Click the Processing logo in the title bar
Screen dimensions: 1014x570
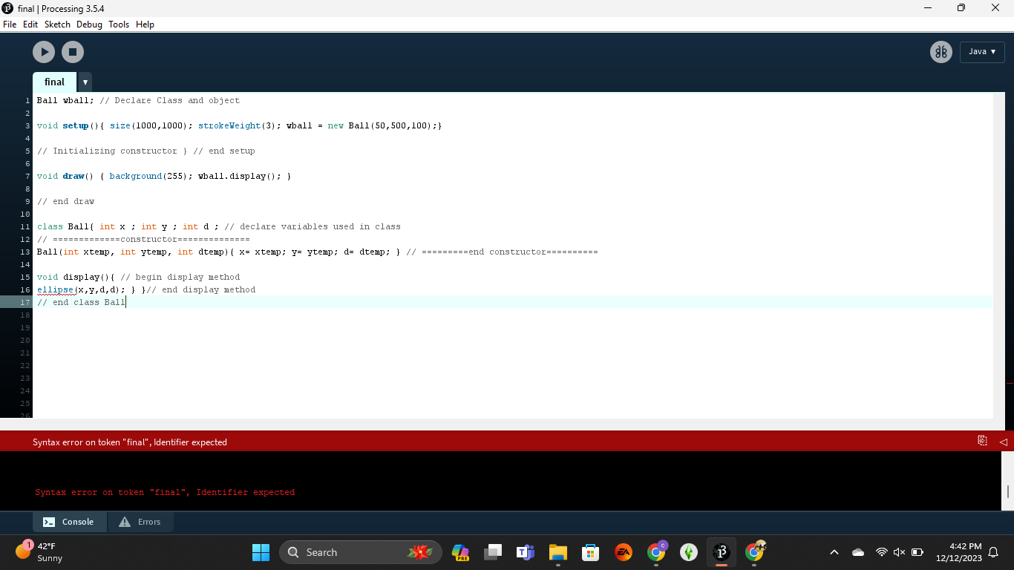pos(7,8)
